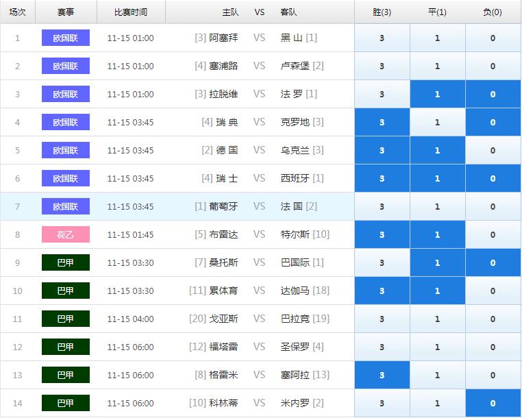Click the 欧国联 league tag in match 1
522x418 pixels.
tap(66, 38)
